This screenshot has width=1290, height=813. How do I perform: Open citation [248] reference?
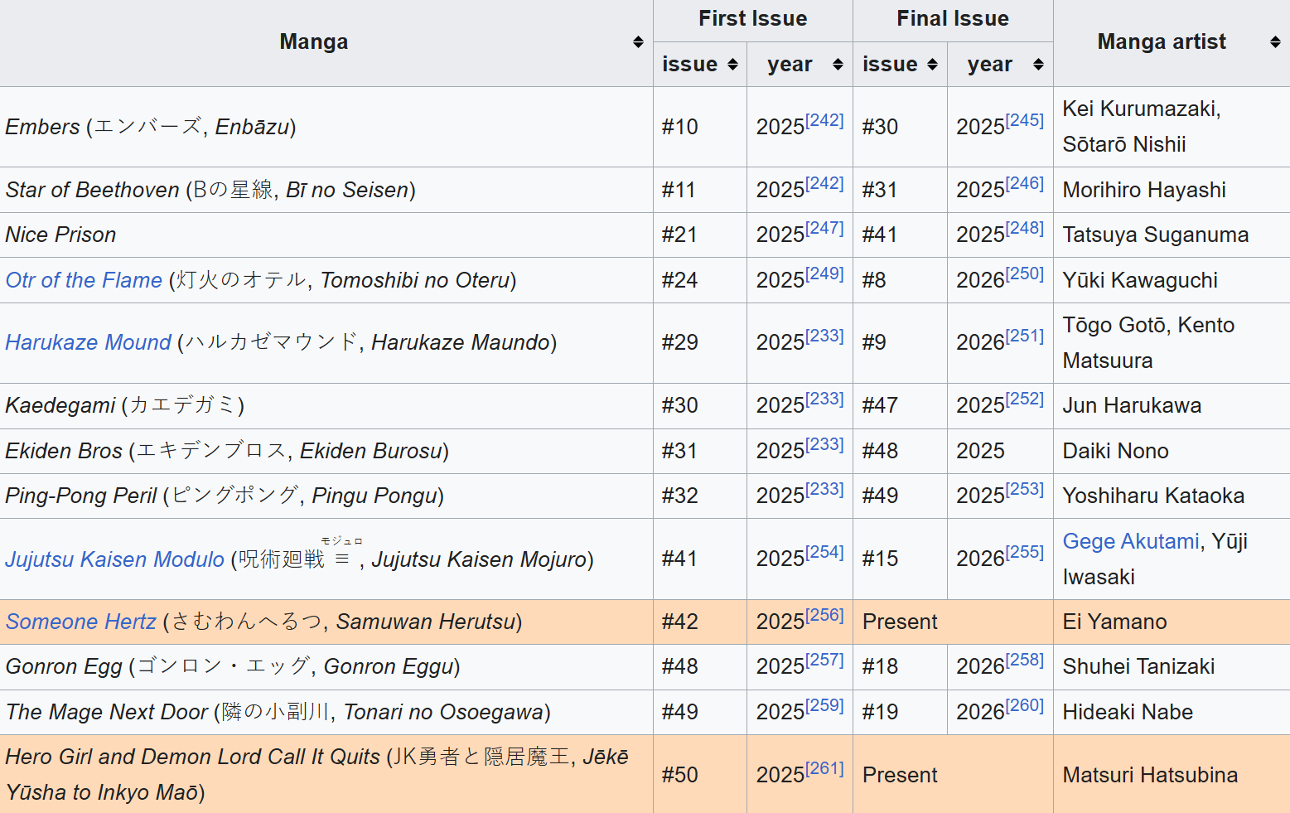click(x=1025, y=228)
